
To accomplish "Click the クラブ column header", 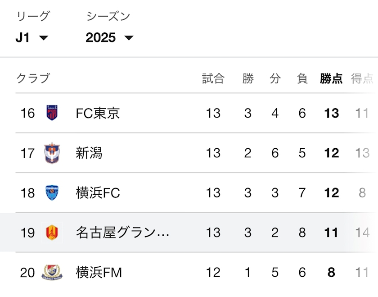I will tap(33, 78).
